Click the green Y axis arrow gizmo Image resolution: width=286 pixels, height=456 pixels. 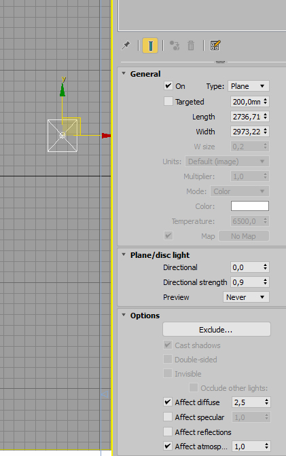[62, 90]
